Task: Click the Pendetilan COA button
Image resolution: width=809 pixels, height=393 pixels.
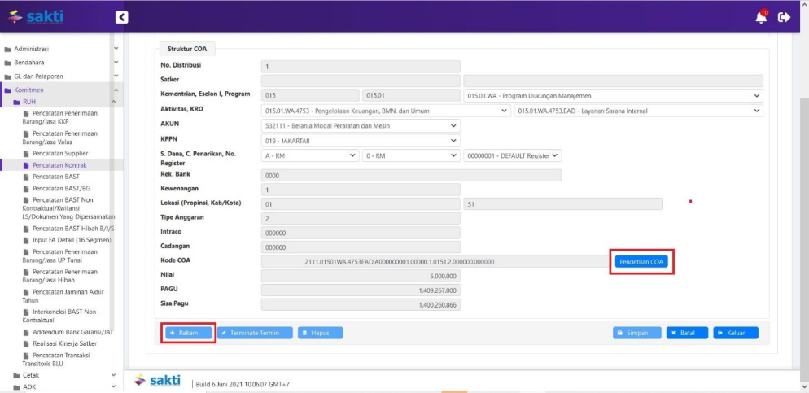Action: pos(641,261)
